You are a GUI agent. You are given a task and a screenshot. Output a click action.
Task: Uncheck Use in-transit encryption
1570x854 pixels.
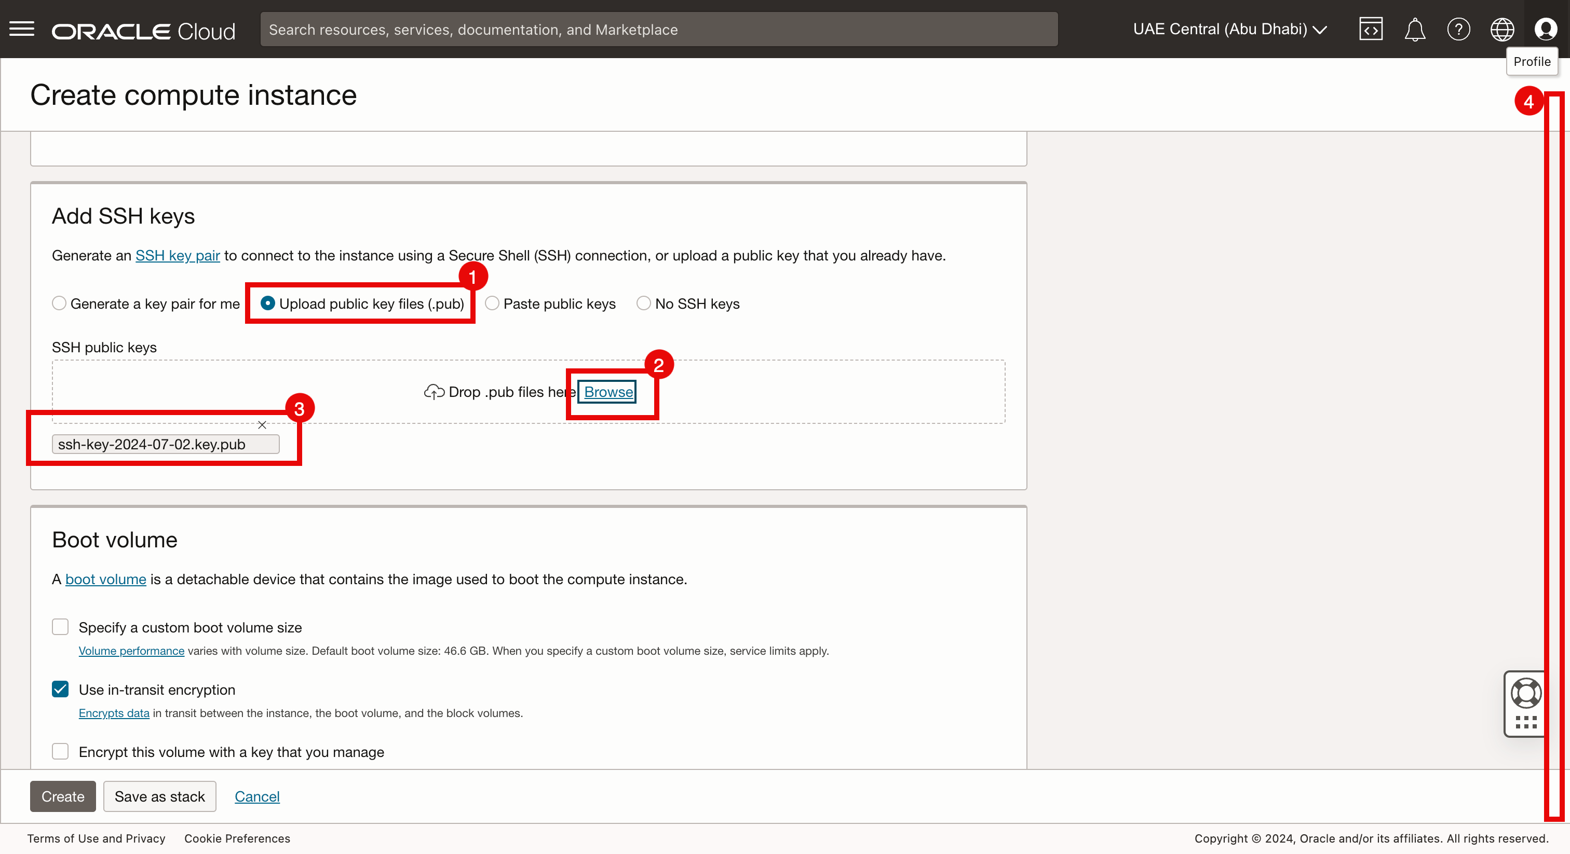60,689
